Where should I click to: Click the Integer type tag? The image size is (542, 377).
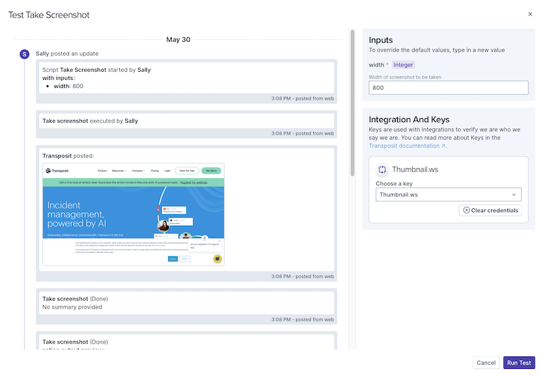[x=403, y=64]
